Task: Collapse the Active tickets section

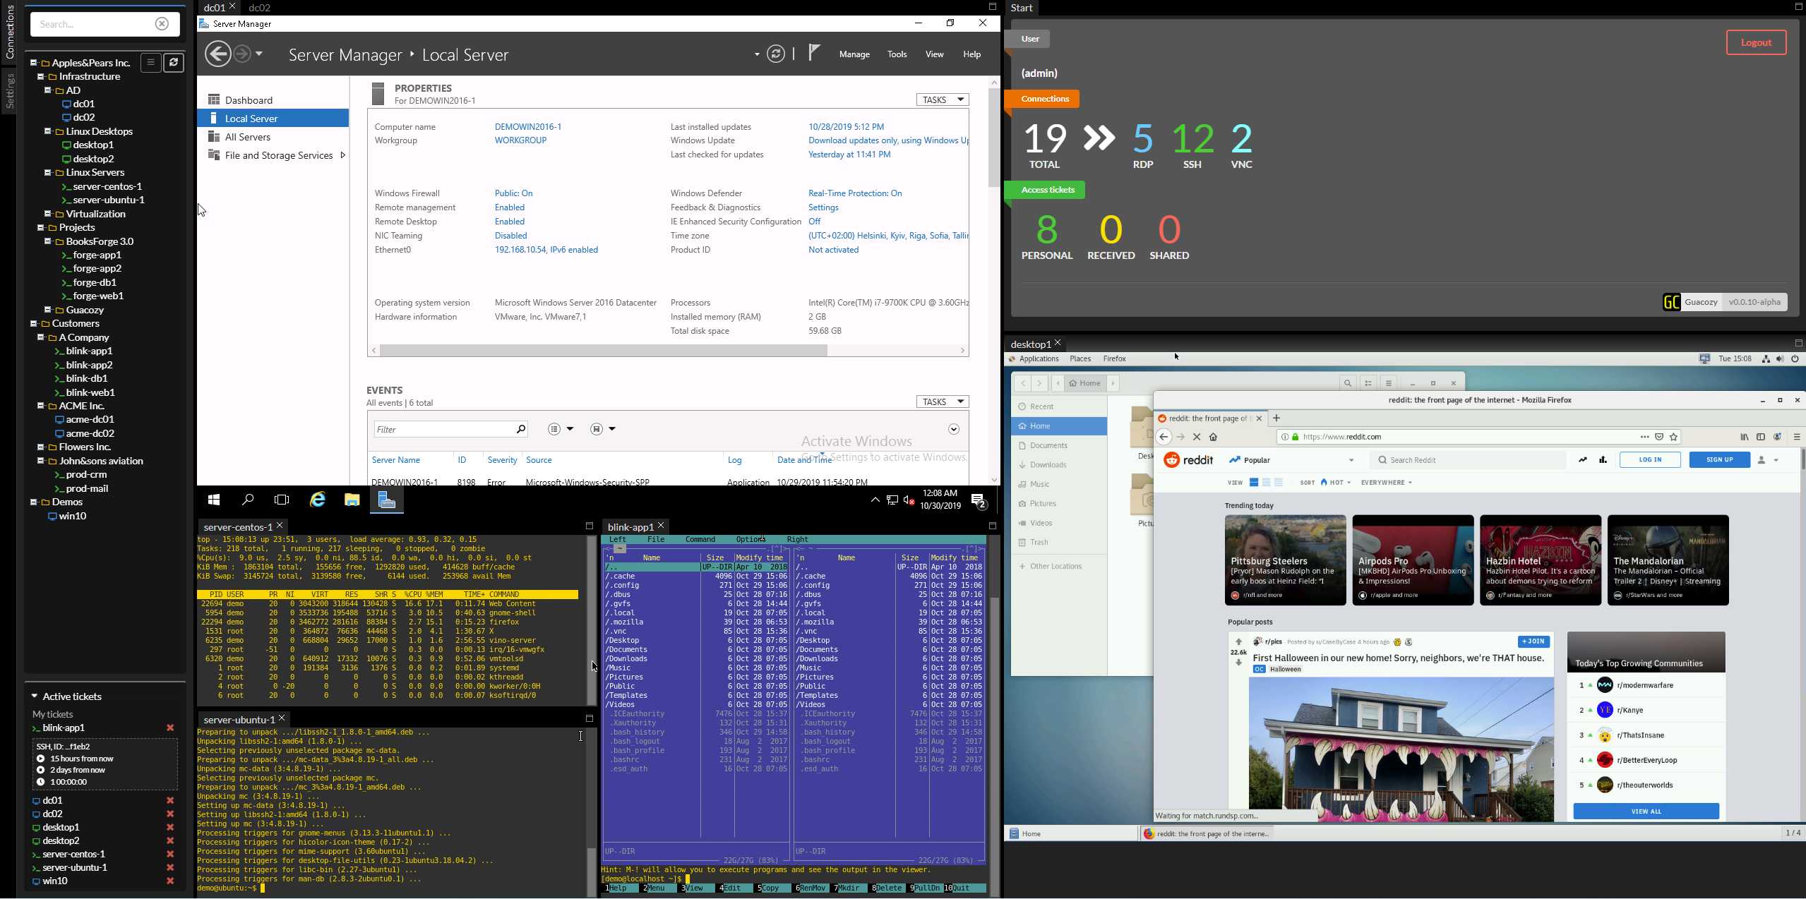Action: [34, 696]
